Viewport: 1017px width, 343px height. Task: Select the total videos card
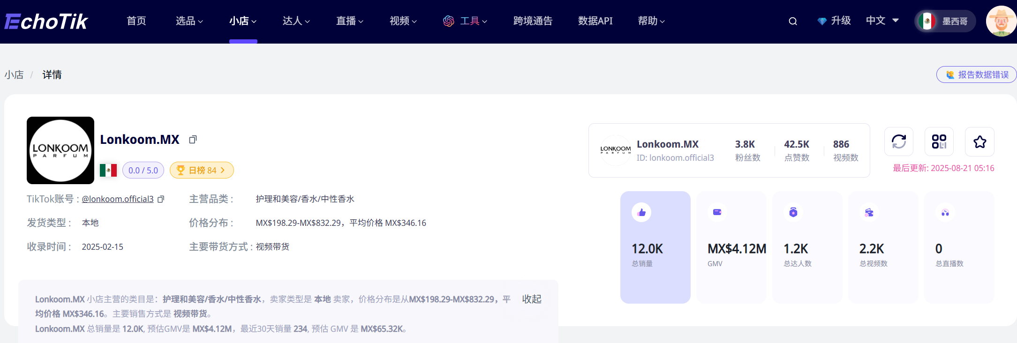[x=883, y=247]
